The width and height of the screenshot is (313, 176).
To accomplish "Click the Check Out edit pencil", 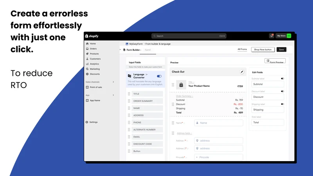I will click(242, 72).
